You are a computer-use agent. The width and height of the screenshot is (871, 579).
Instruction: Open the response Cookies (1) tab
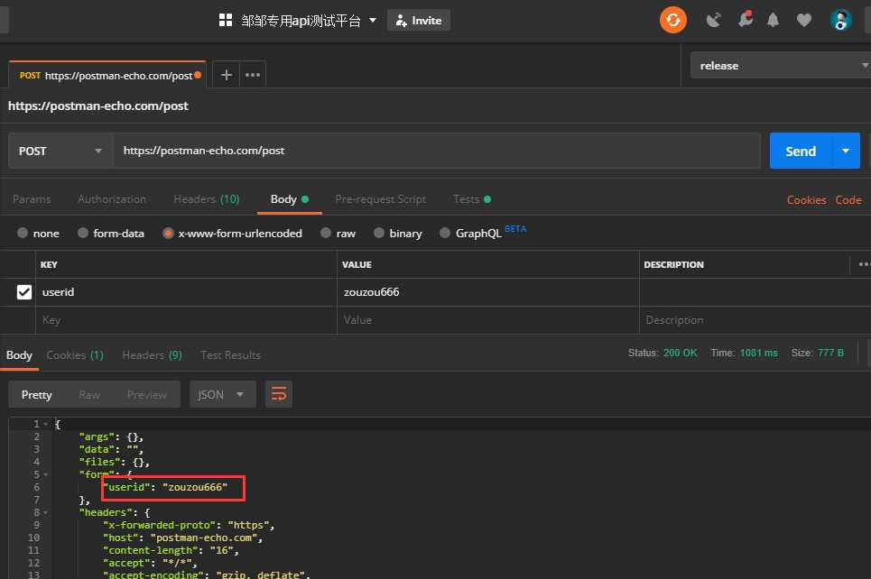point(75,355)
